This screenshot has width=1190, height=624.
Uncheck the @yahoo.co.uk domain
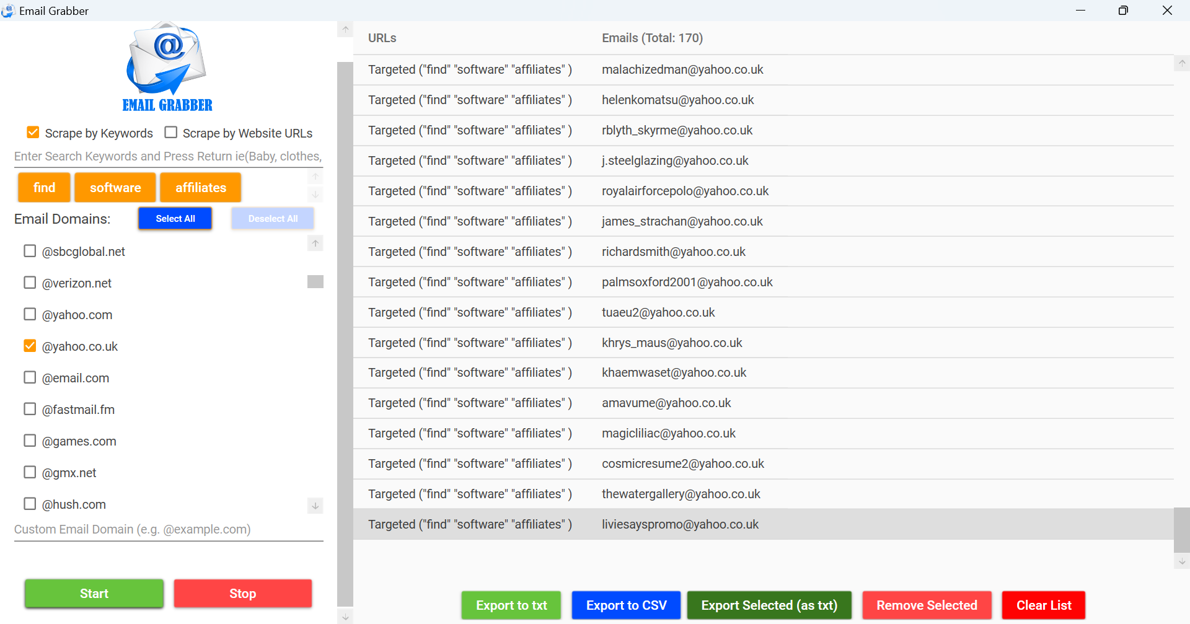click(29, 346)
